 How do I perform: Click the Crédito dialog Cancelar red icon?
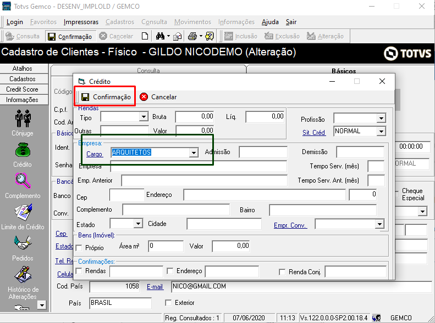(144, 97)
